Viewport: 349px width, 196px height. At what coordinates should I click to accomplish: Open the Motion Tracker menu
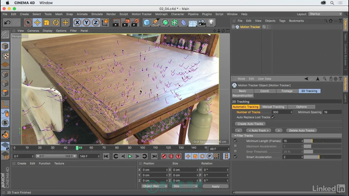click(x=142, y=14)
